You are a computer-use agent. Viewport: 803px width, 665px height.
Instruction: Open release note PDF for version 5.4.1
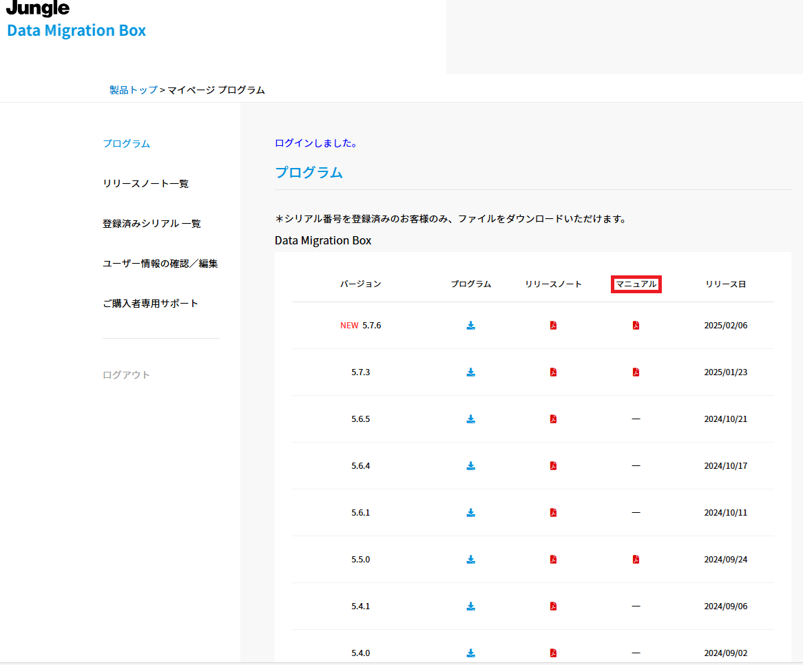pos(553,606)
